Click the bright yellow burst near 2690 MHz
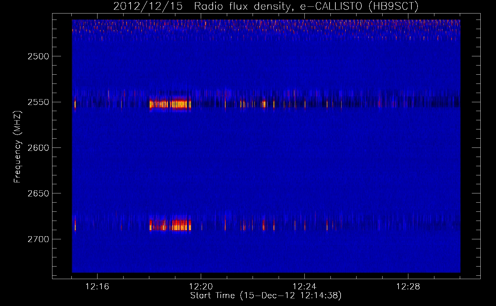 click(170, 225)
